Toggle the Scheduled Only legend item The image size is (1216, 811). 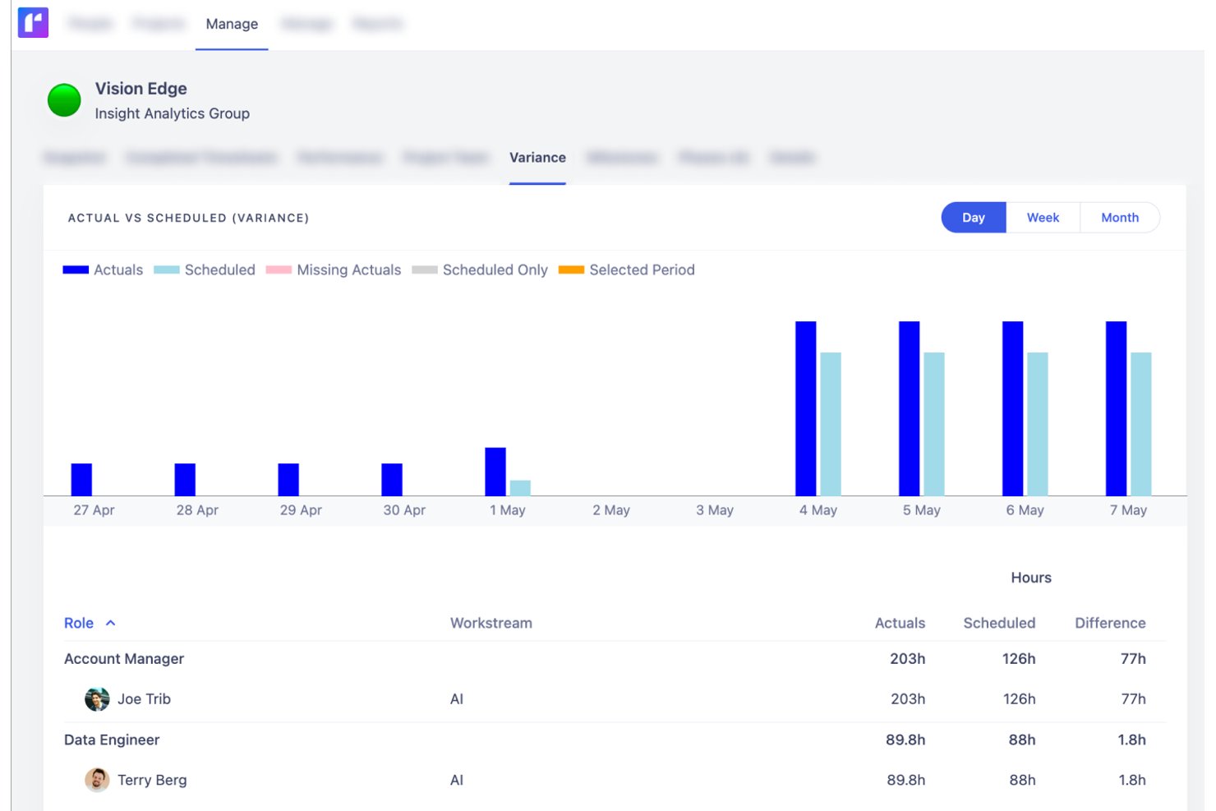tap(480, 270)
